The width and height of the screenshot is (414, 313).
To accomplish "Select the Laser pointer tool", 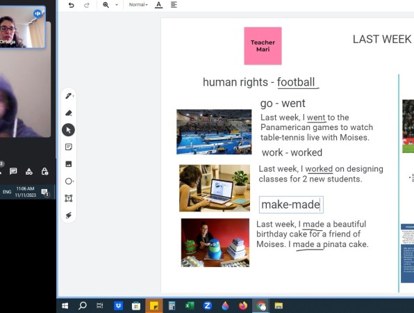I will click(69, 215).
